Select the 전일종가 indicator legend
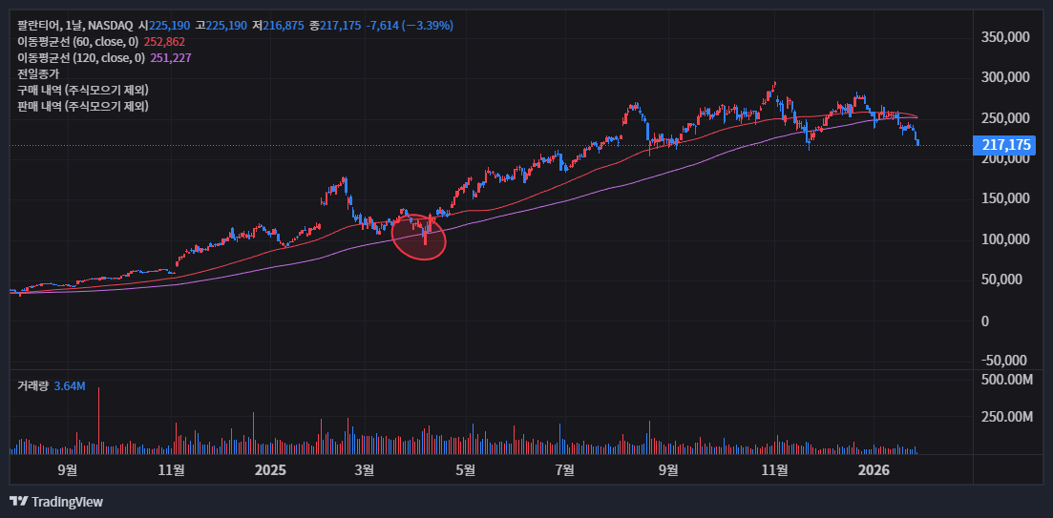The height and width of the screenshot is (518, 1053). (x=38, y=73)
